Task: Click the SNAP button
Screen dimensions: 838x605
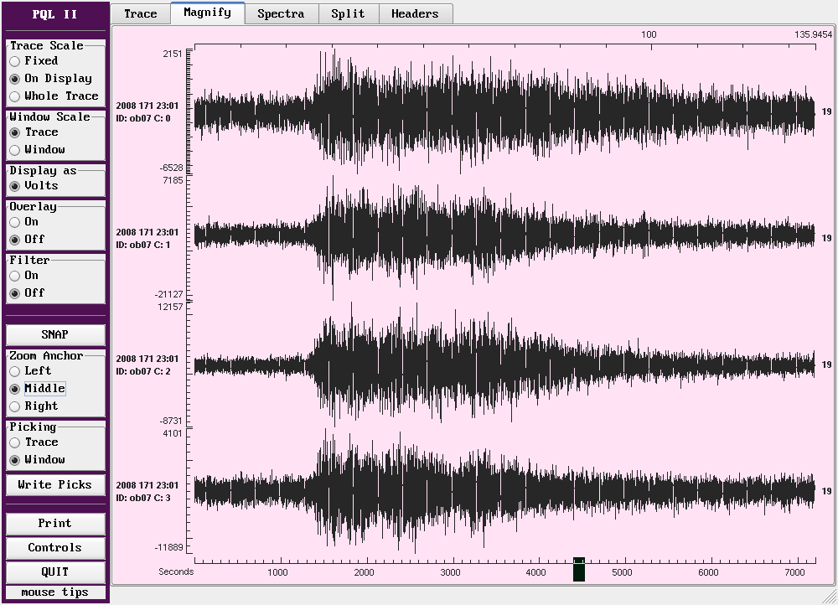Action: pyautogui.click(x=54, y=334)
